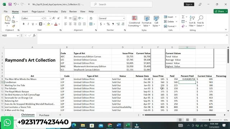Click the Save icon in title bar
The width and height of the screenshot is (230, 129).
(x=10, y=4)
